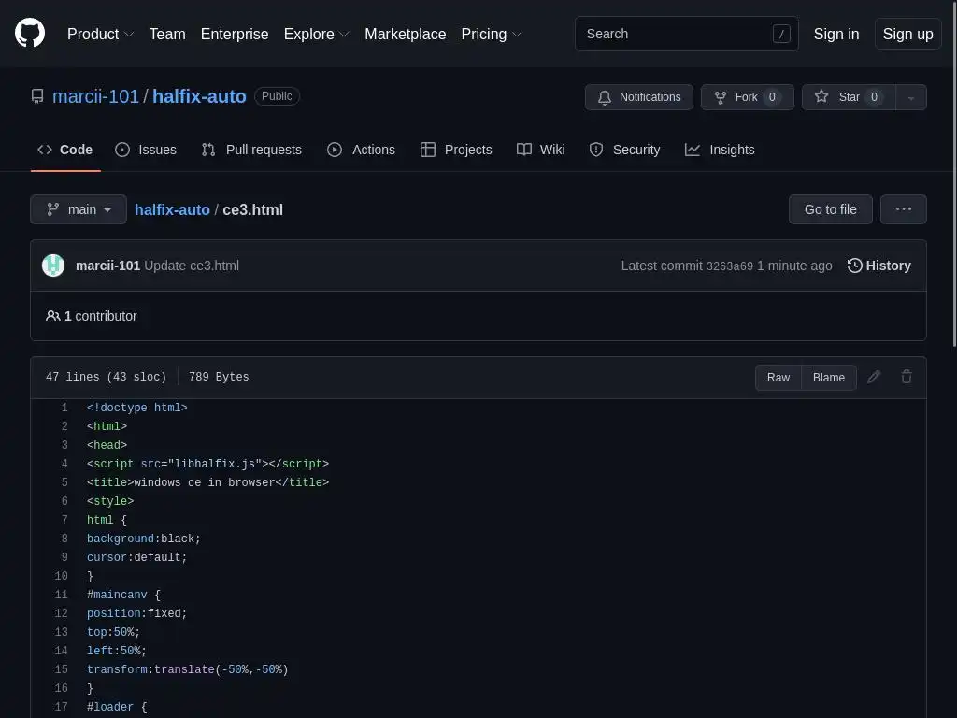Image resolution: width=957 pixels, height=718 pixels.
Task: Star the halfix-auto repository
Action: click(849, 97)
